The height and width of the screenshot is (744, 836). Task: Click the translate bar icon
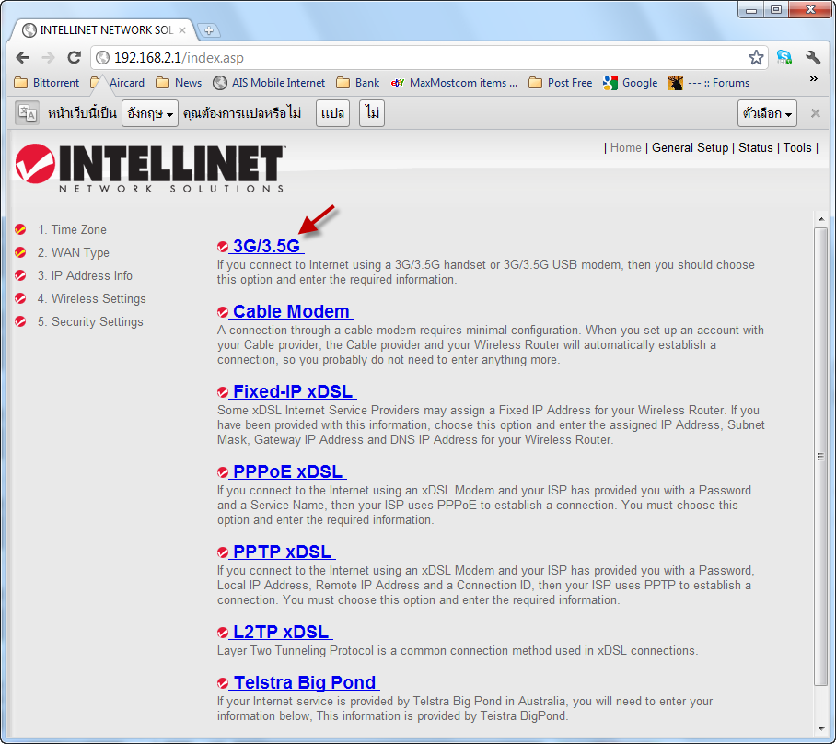point(27,113)
